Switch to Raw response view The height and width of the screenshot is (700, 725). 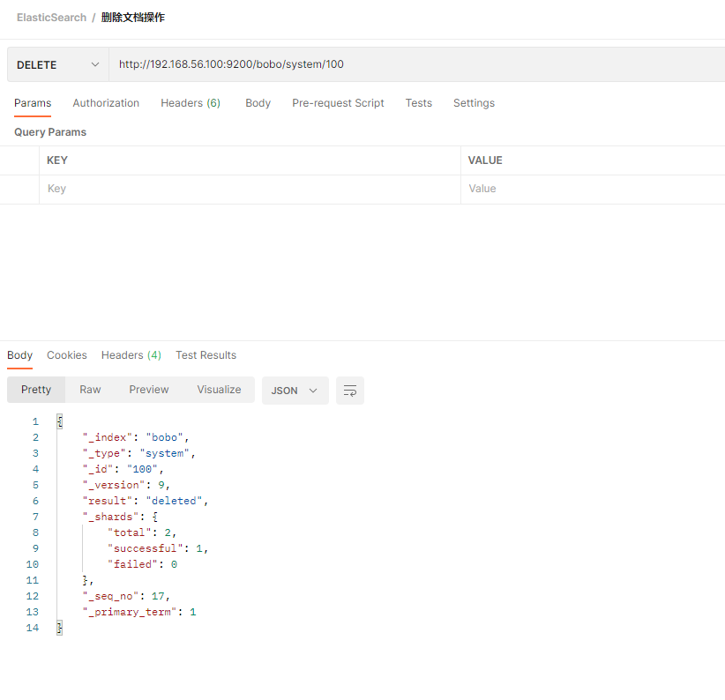[90, 390]
